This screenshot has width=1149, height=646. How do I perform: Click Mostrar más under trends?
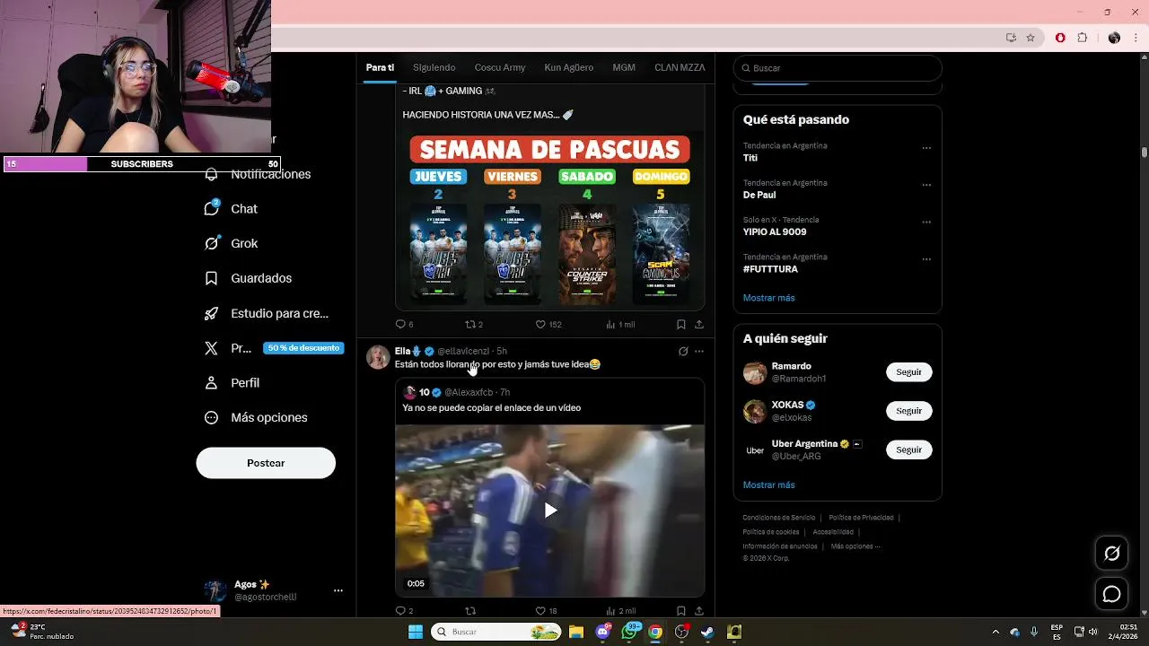click(x=768, y=298)
